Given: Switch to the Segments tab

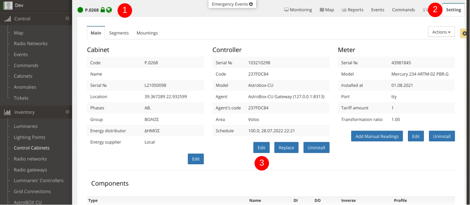Looking at the screenshot, I should pos(119,33).
